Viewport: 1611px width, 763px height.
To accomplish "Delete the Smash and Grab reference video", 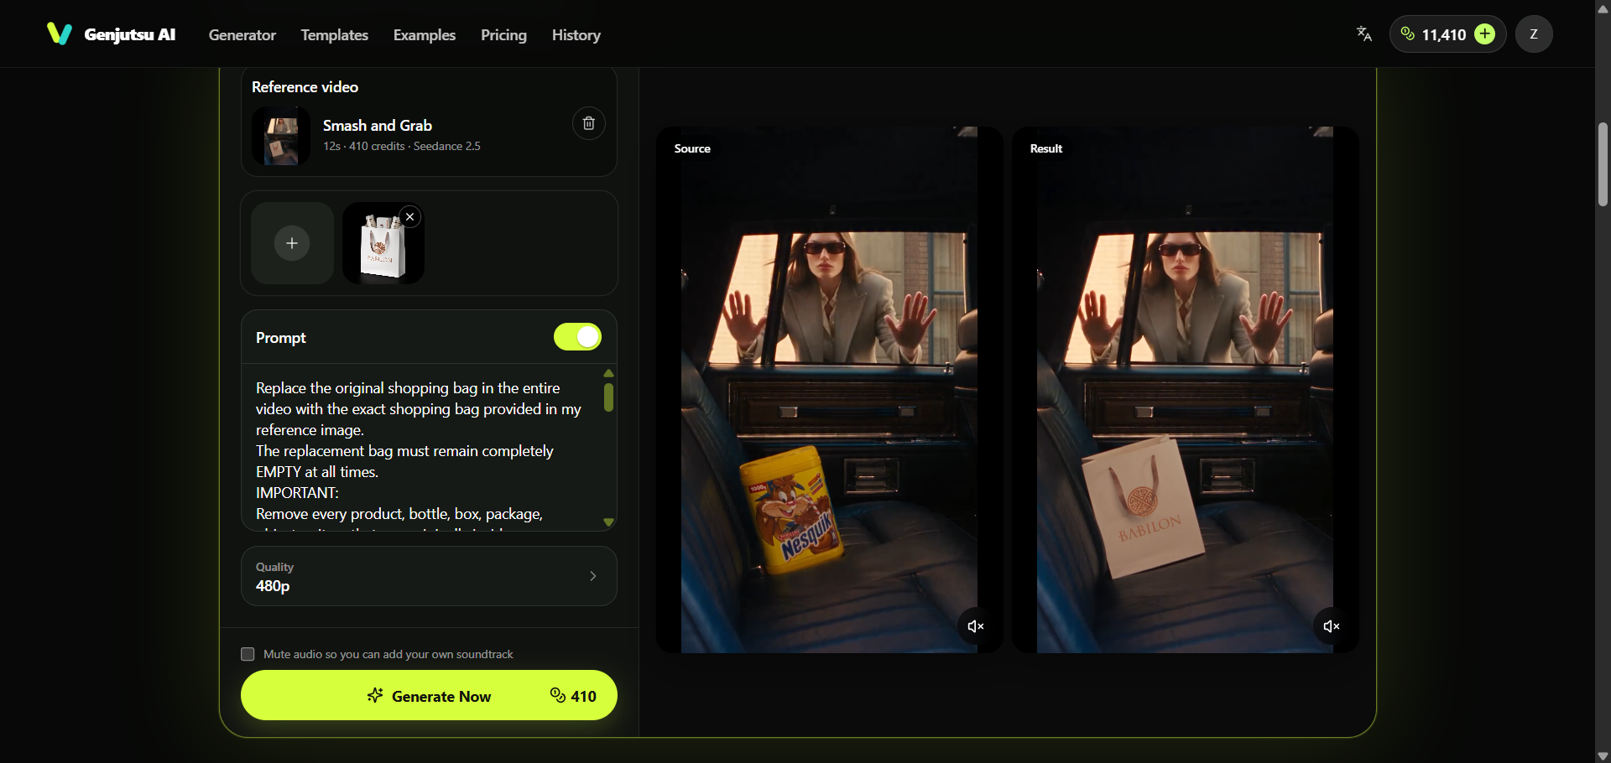I will pyautogui.click(x=589, y=124).
